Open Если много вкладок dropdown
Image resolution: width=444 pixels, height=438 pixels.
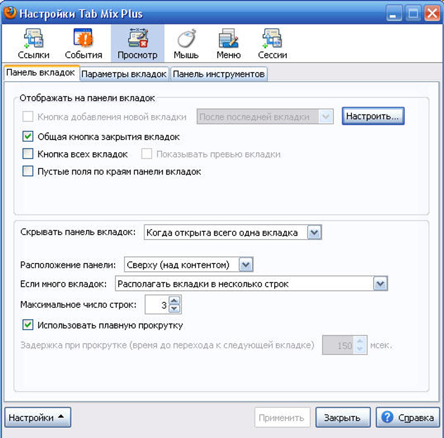(x=251, y=283)
